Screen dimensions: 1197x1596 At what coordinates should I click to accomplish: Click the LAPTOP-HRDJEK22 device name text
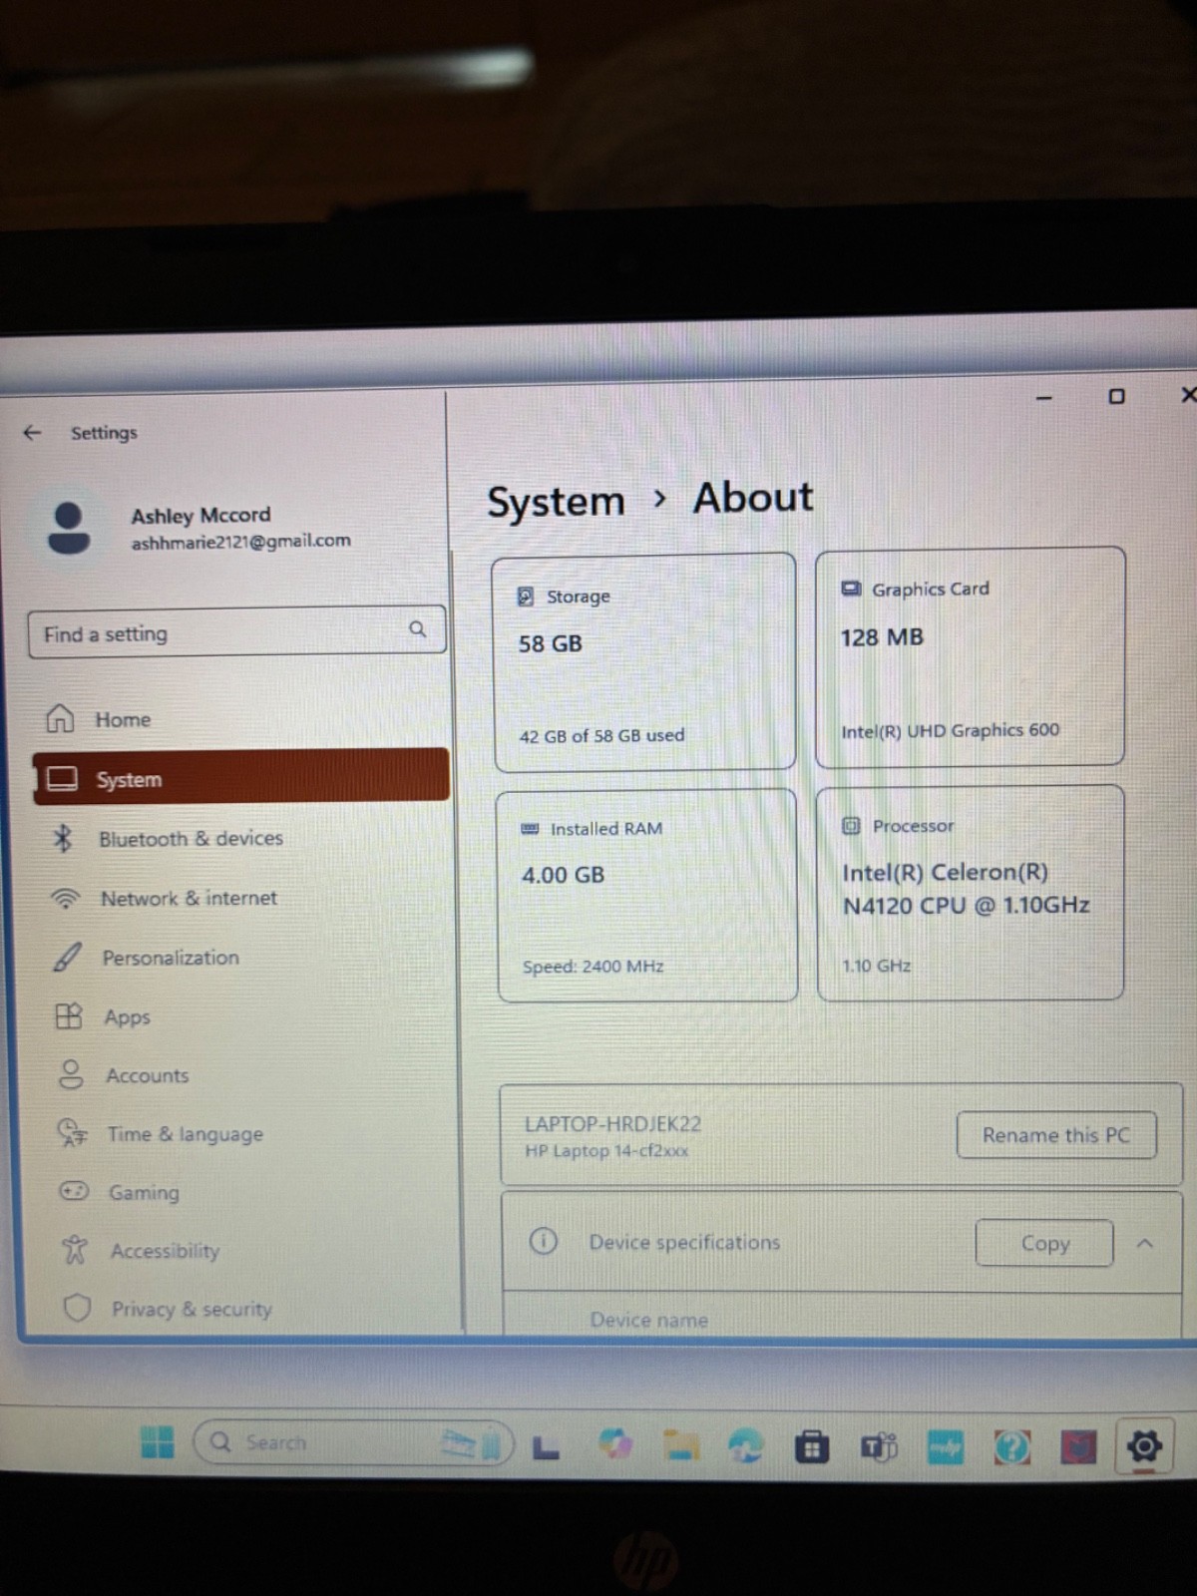coord(612,1124)
